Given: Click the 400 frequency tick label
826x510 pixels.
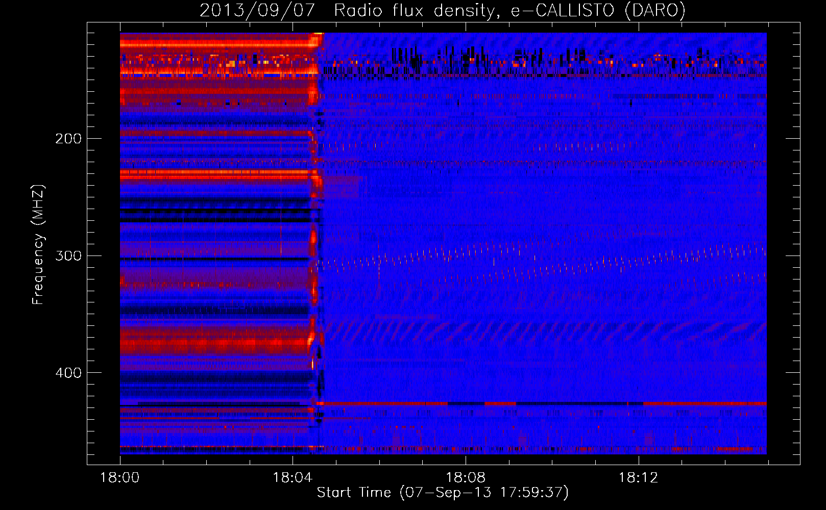Looking at the screenshot, I should click(68, 373).
